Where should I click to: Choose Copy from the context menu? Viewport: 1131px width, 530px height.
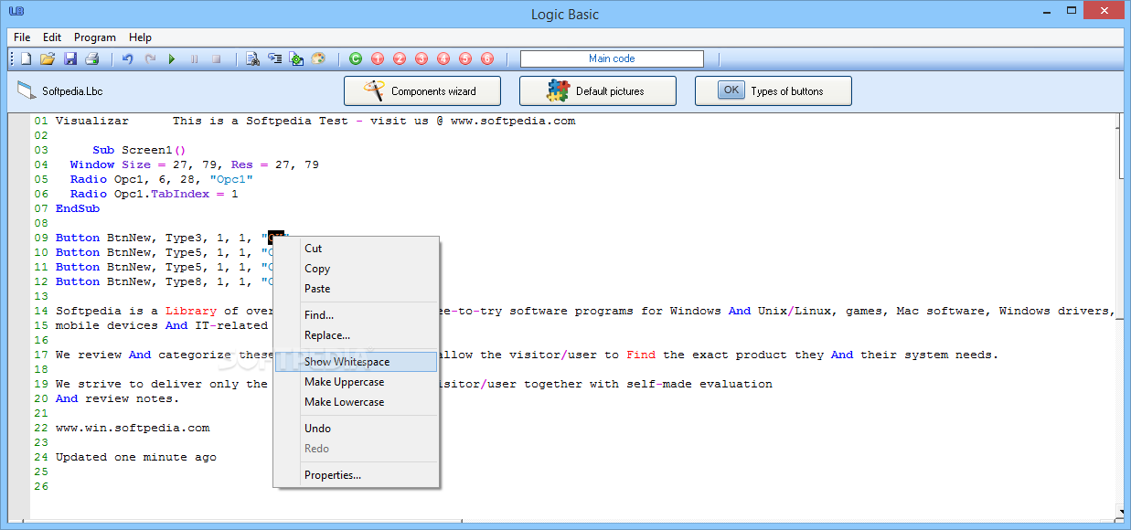[x=357, y=269]
